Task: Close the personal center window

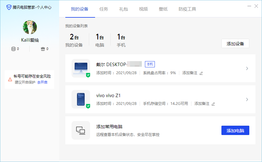Action: 256,6
